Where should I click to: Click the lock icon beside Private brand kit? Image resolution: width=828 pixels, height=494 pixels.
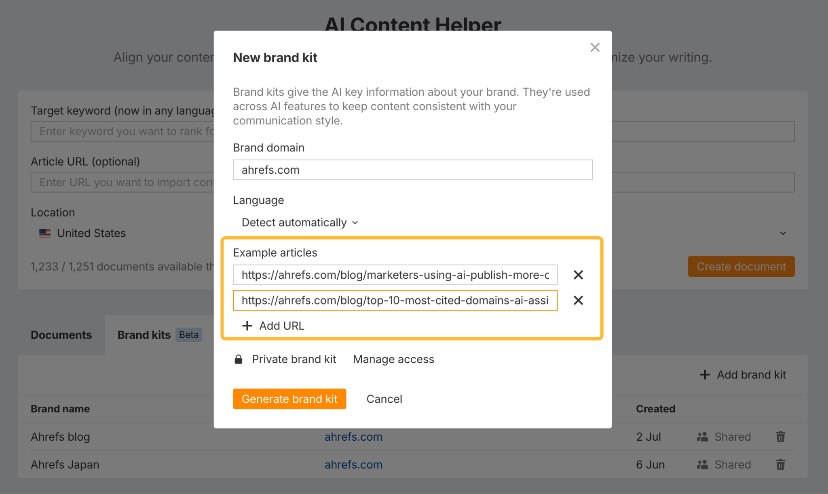[239, 359]
